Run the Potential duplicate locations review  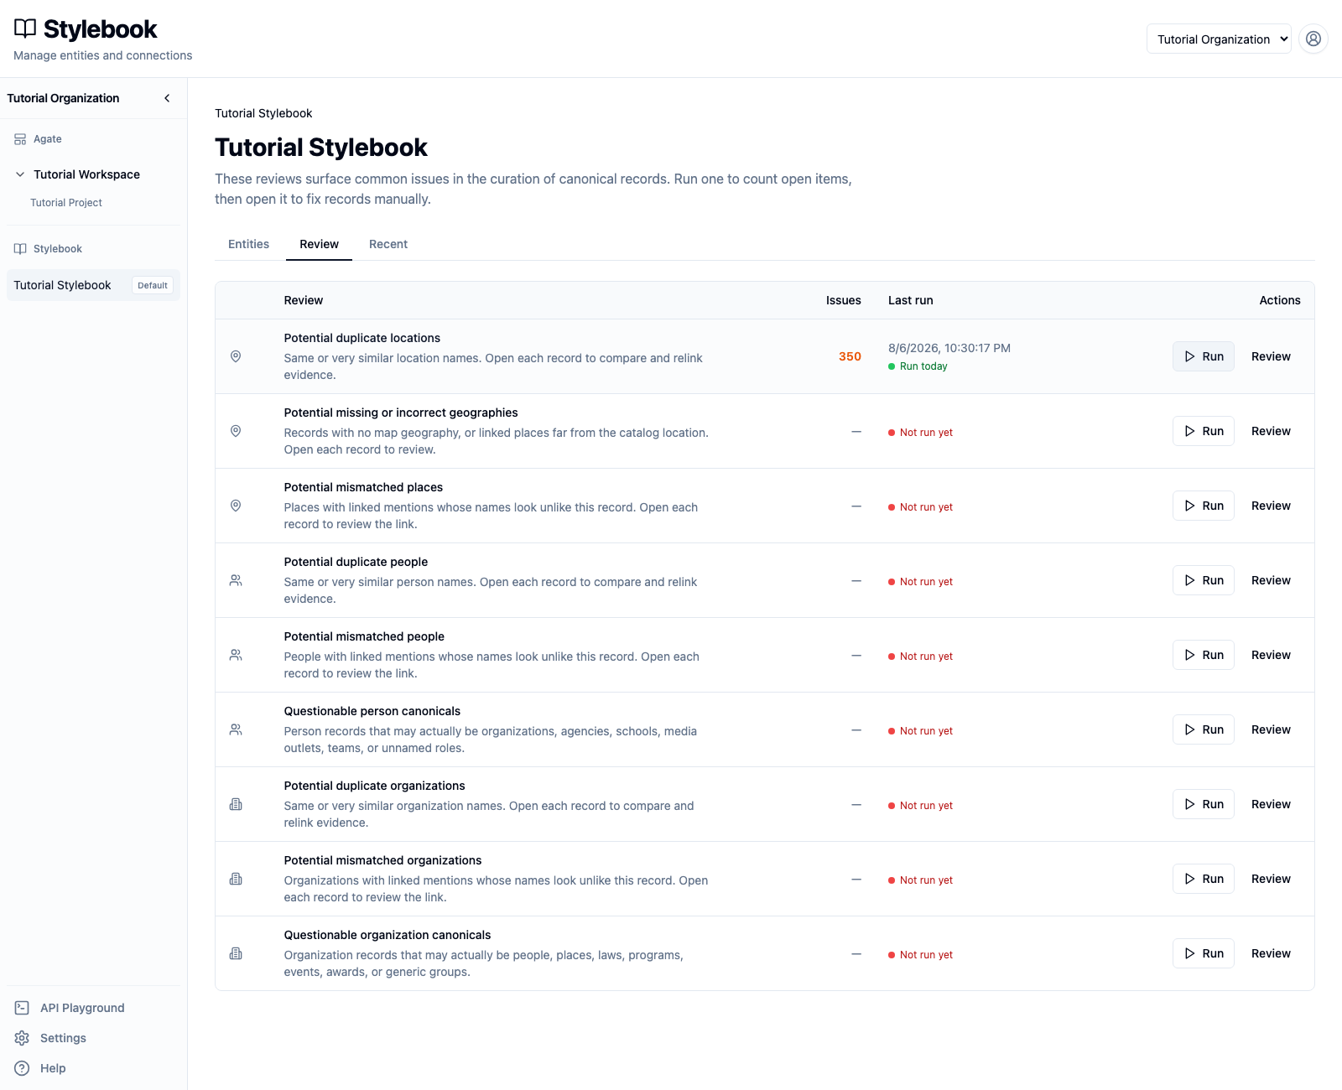click(x=1204, y=356)
